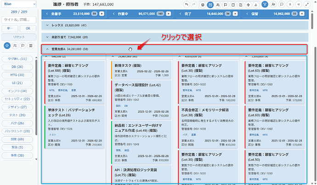Toggle the tag filter icon in sidebar
The image size is (317, 185).
(x=7, y=46)
